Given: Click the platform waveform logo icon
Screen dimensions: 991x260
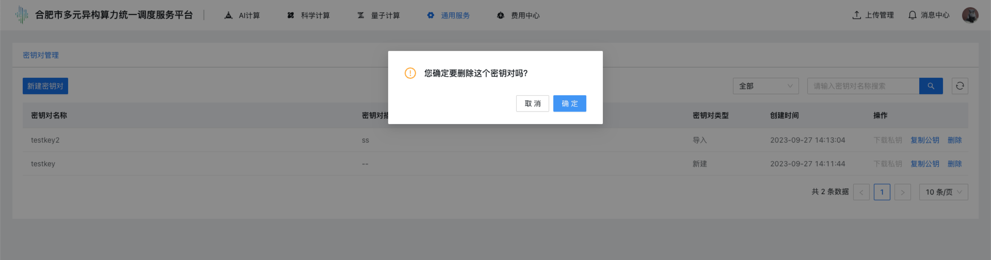Looking at the screenshot, I should pos(22,15).
